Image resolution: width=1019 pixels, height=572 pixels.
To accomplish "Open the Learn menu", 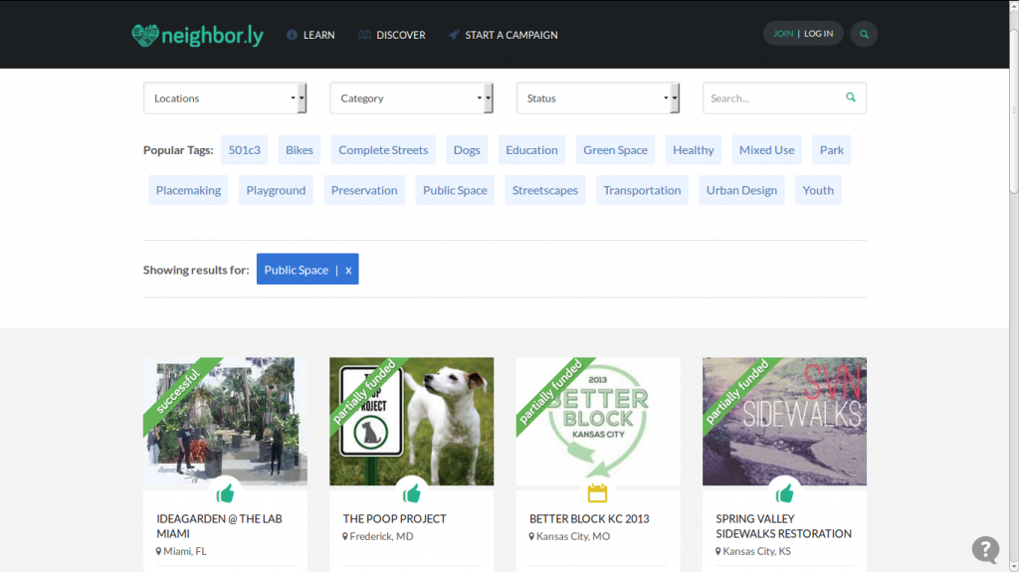I will (318, 35).
